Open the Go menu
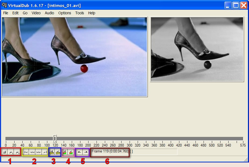Screen dimensions: 249x167 [25, 13]
